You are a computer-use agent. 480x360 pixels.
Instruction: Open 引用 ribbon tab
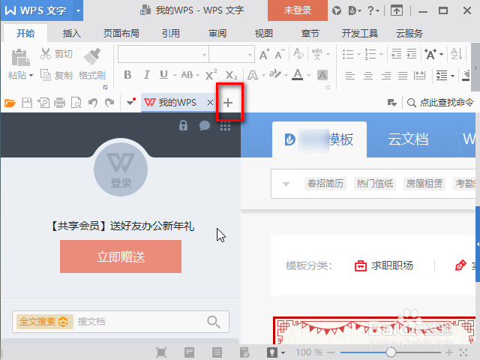(x=171, y=33)
